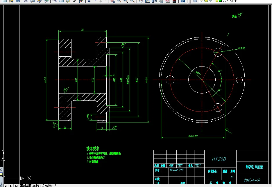Screen dimensions: 272x187
Task: Click the Plot printer icon
Action: pos(26,1)
